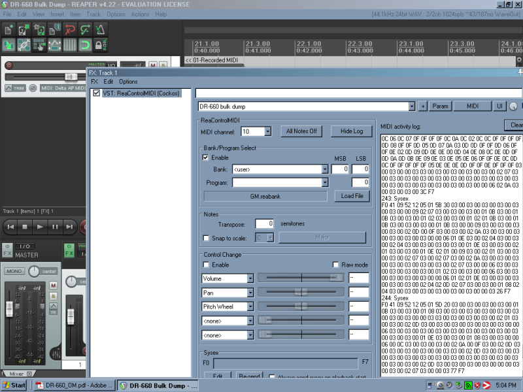The height and width of the screenshot is (392, 523).
Task: Toggle the Raw mode checkbox
Action: tap(335, 265)
